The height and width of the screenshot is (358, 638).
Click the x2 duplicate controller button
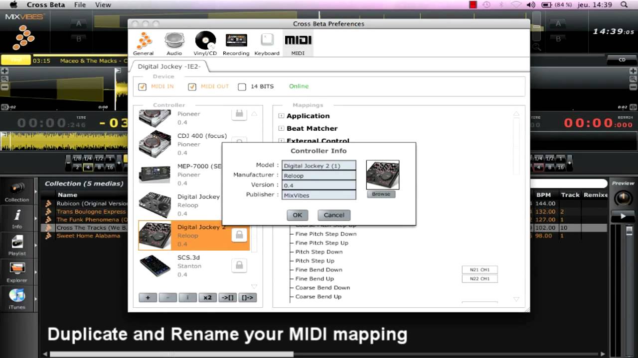(207, 297)
